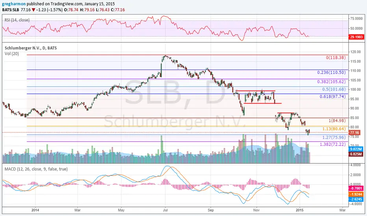The image size is (367, 216).
Task: Click the H:79.16 high price value
Action: tap(87, 10)
